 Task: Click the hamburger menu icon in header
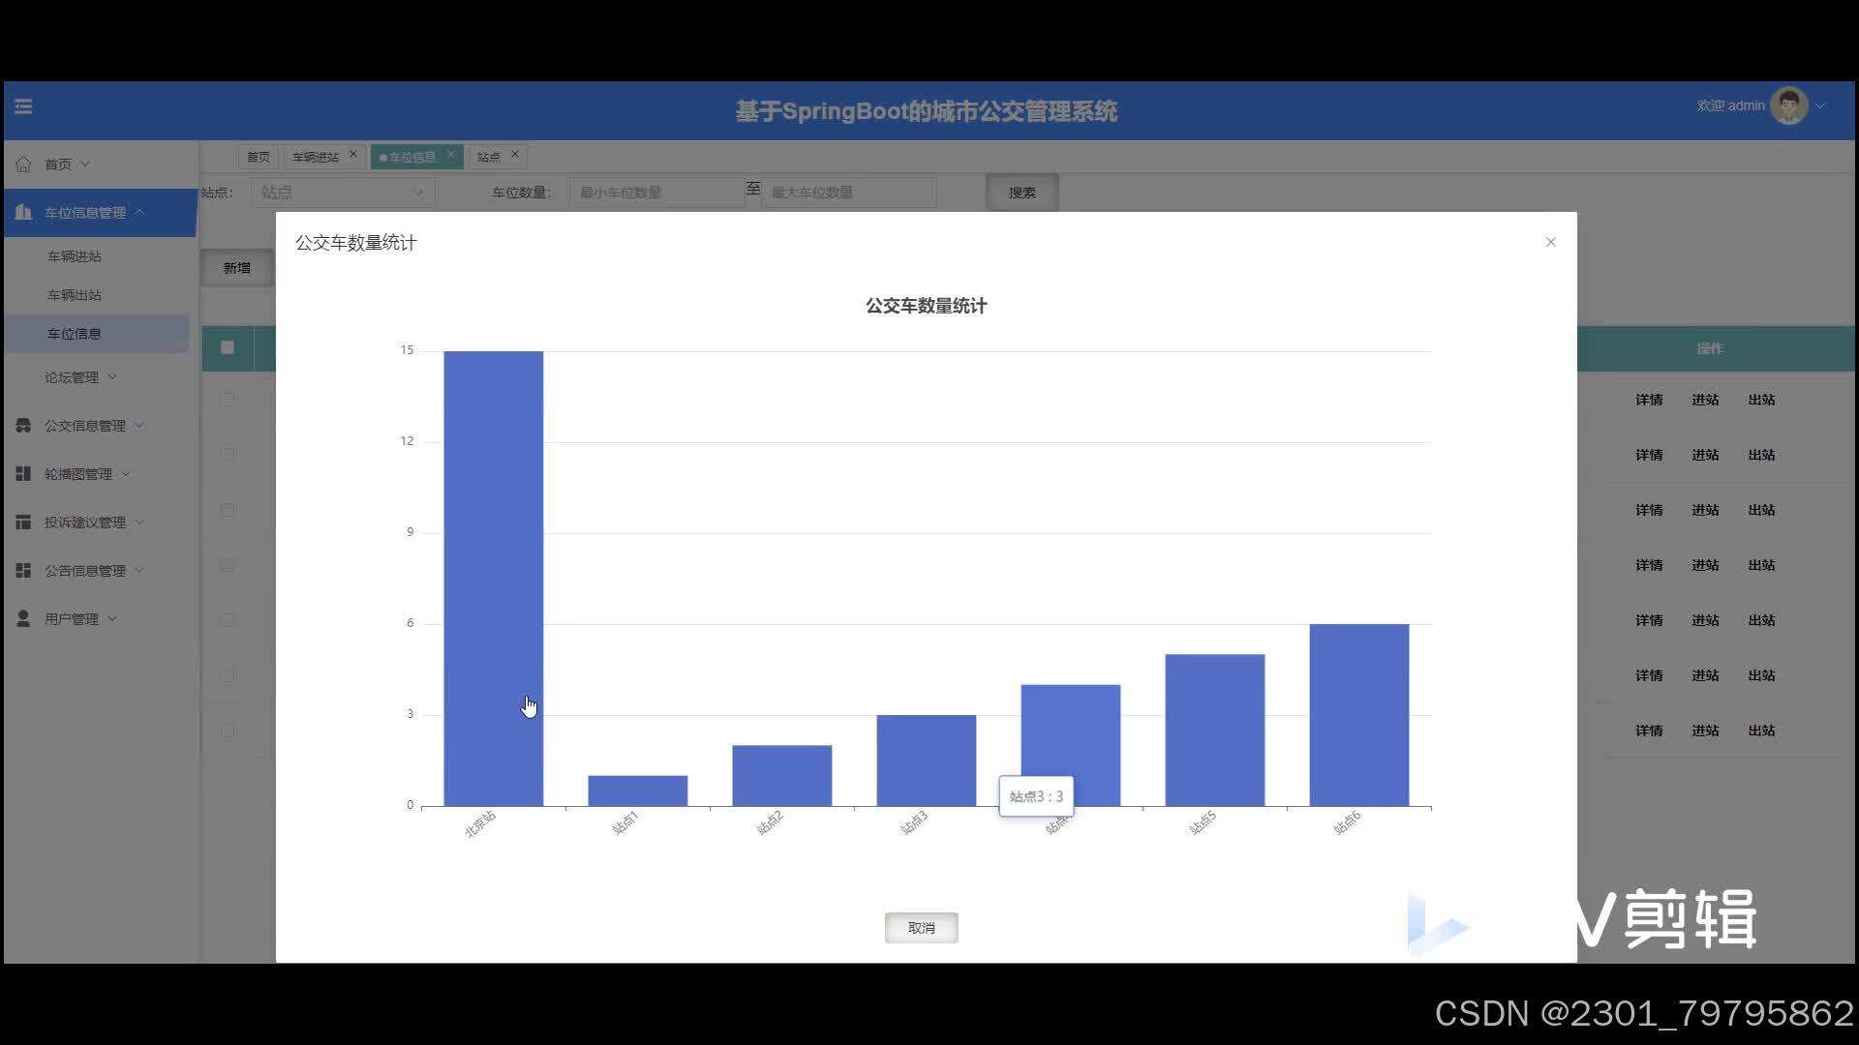[x=23, y=106]
